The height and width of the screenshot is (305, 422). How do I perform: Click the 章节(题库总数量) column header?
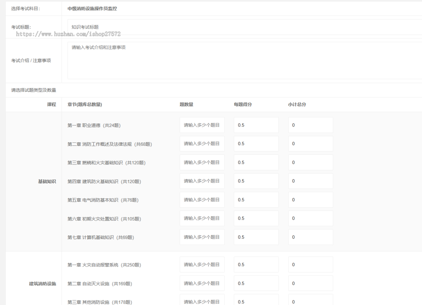[85, 104]
